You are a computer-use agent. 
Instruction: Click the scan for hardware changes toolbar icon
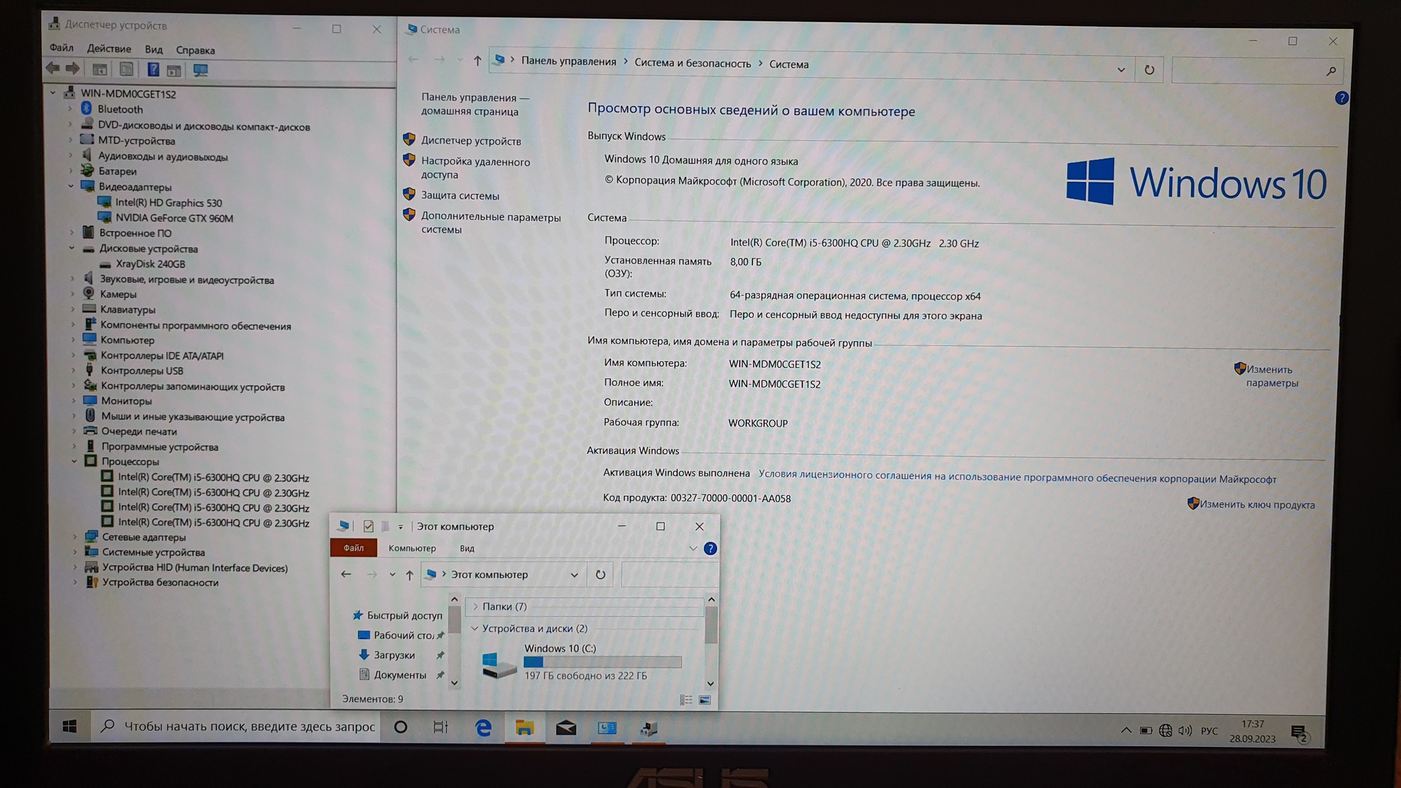[200, 70]
